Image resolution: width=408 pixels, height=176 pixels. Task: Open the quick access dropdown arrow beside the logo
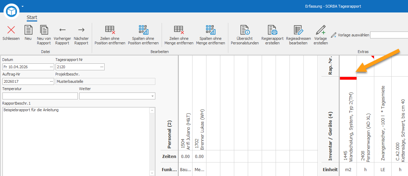click(x=23, y=6)
